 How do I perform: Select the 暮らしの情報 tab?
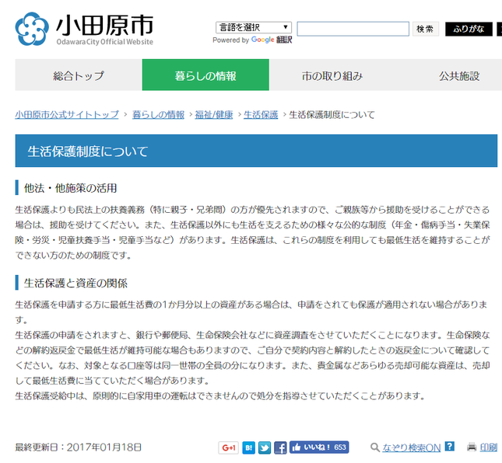coord(205,75)
